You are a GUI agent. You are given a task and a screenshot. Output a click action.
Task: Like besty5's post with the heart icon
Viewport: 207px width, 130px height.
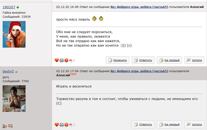(x=57, y=125)
